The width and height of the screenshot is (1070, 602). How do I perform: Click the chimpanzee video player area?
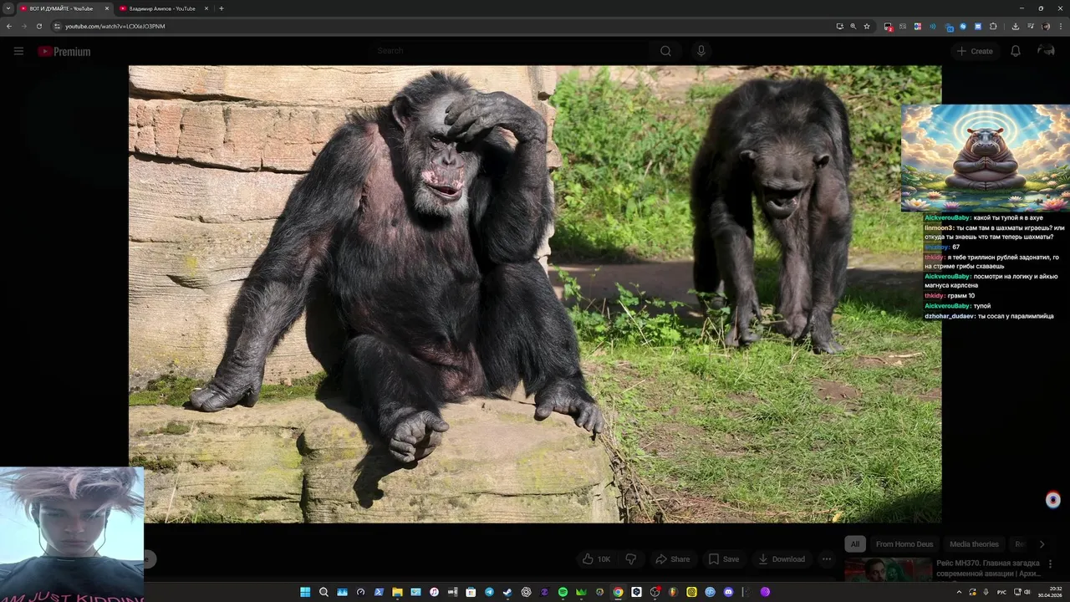pyautogui.click(x=535, y=294)
